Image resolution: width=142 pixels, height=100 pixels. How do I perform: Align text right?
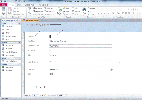click(129, 14)
